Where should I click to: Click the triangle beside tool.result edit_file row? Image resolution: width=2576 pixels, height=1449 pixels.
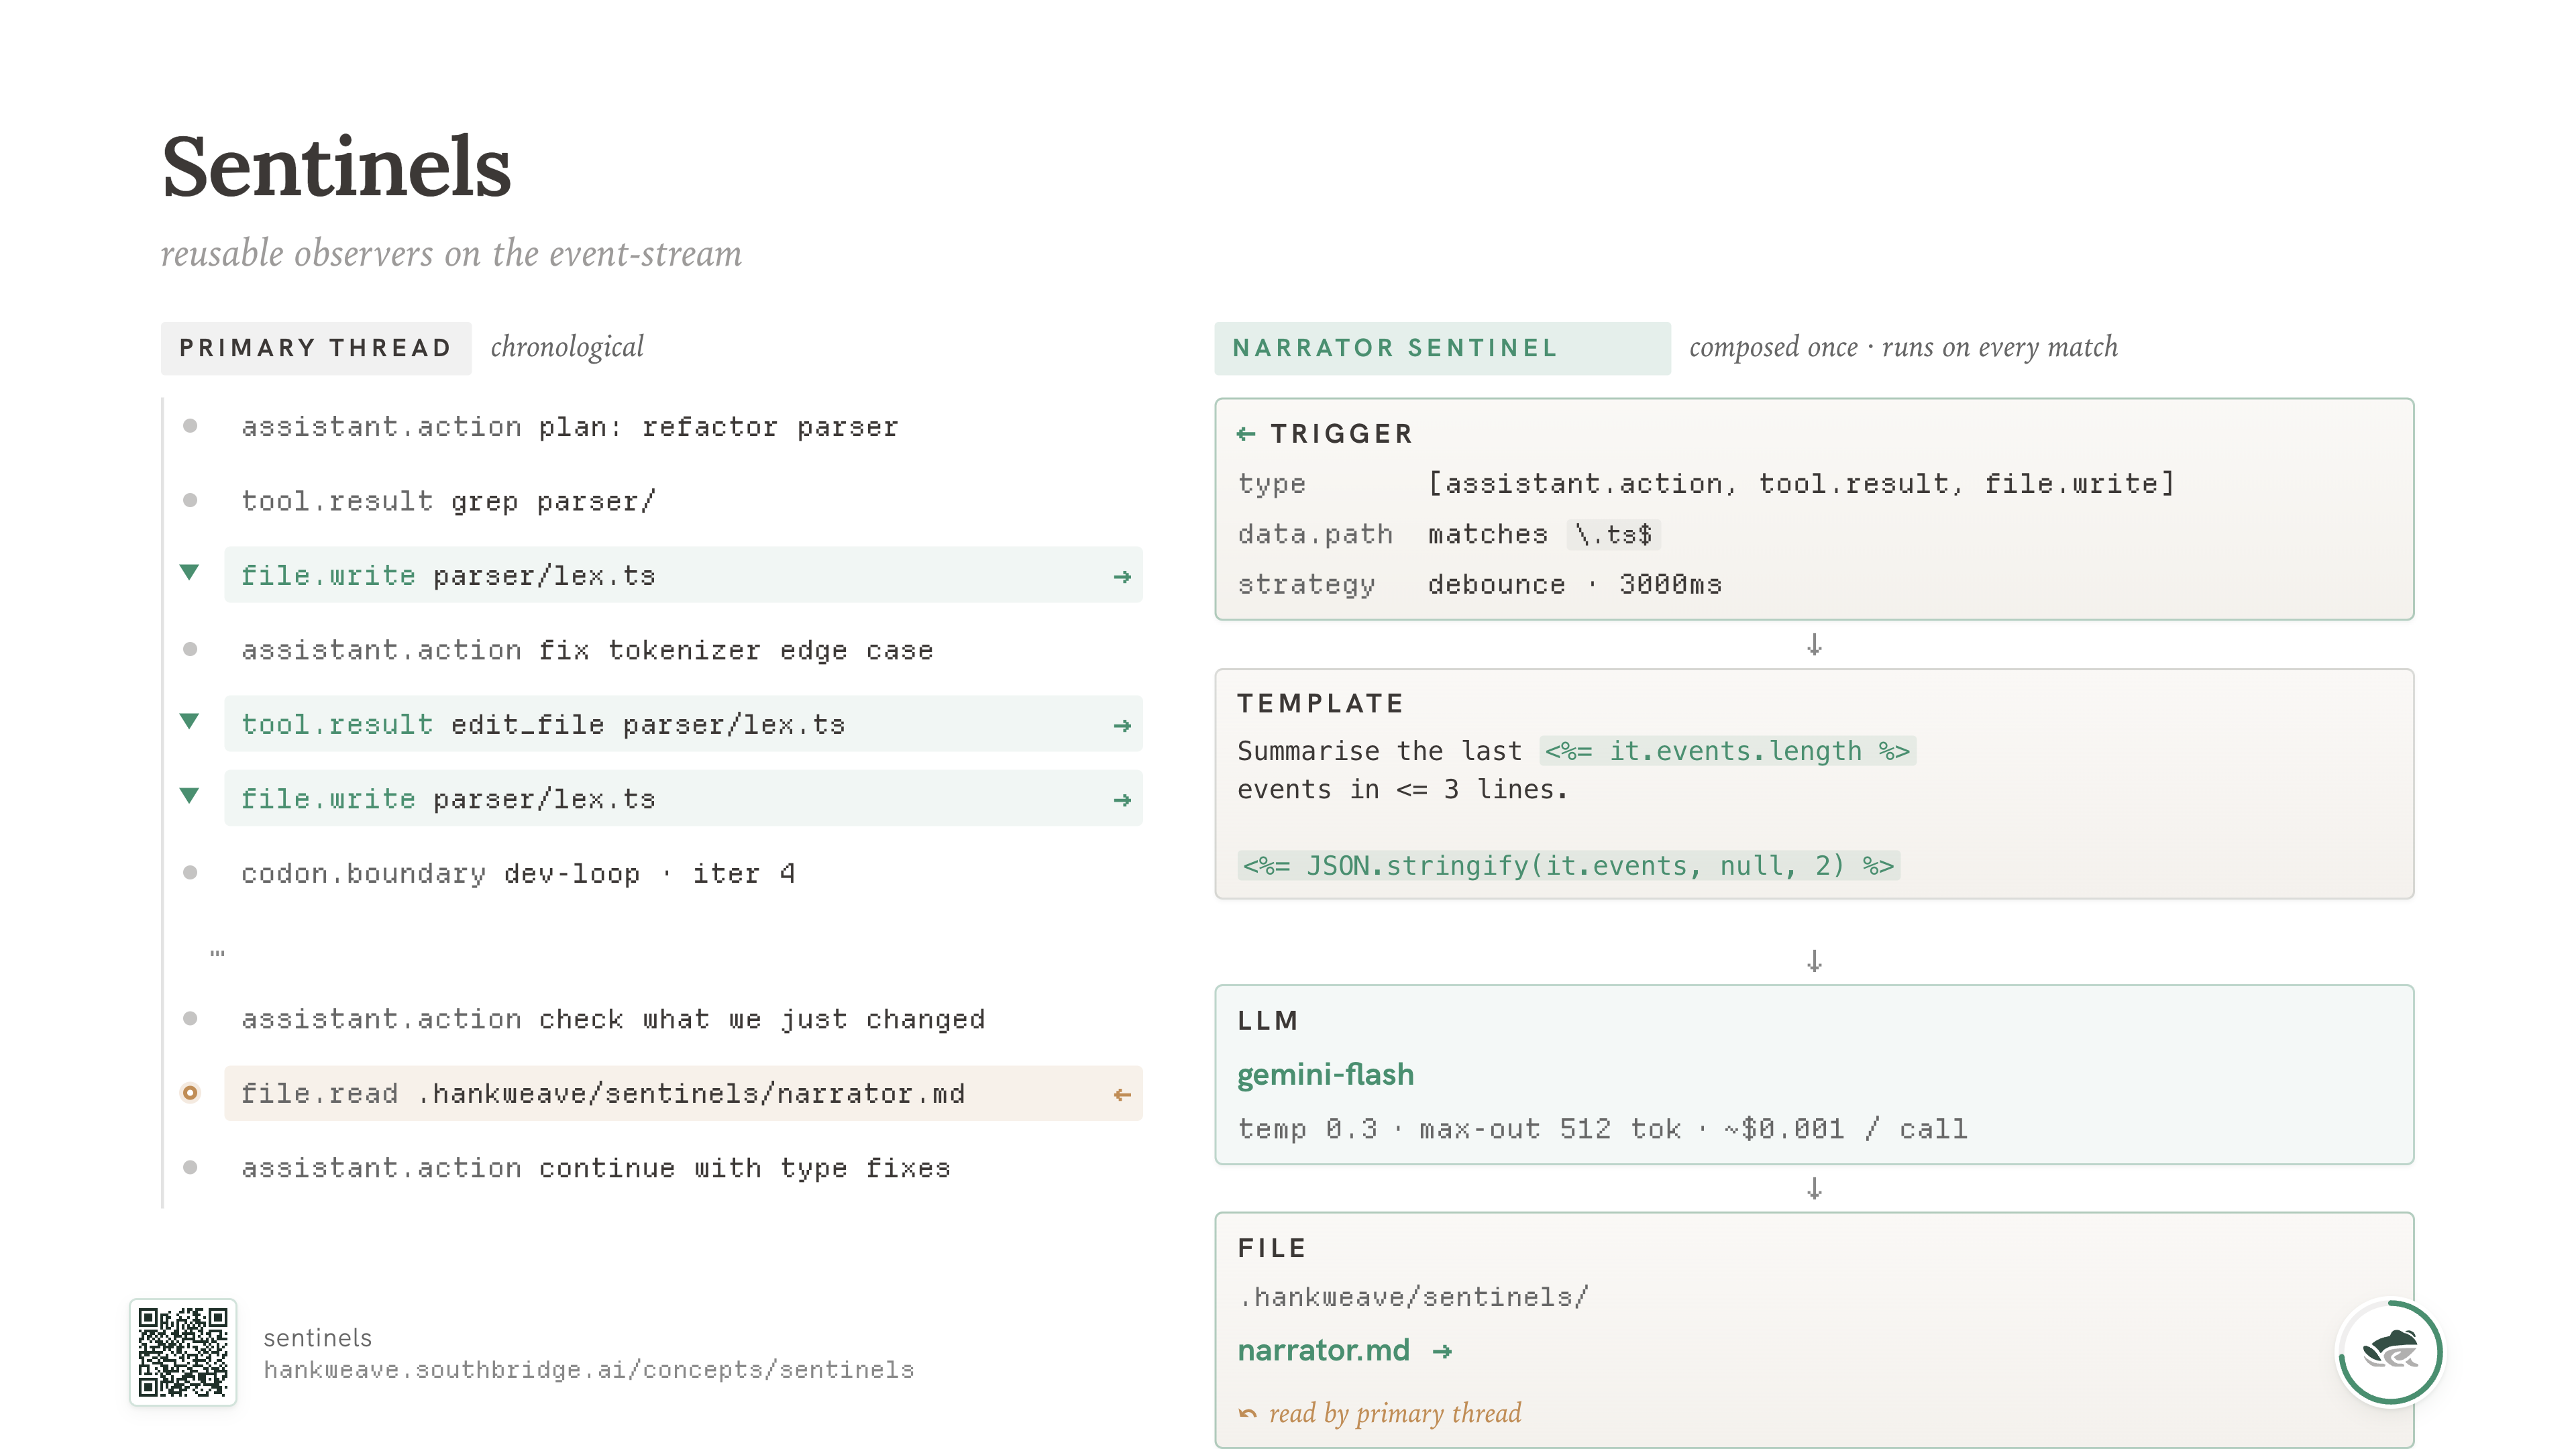[x=189, y=721]
